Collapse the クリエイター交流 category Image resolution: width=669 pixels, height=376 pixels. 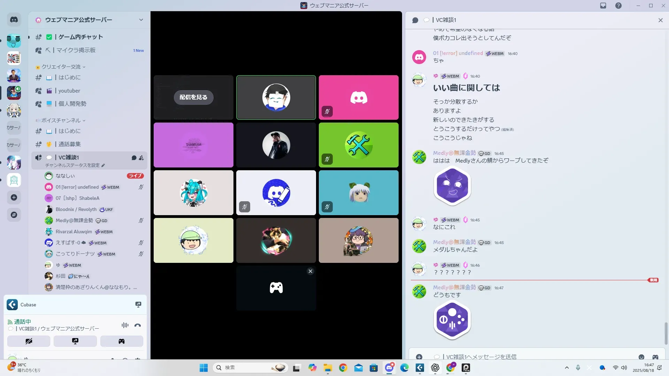pyautogui.click(x=61, y=67)
